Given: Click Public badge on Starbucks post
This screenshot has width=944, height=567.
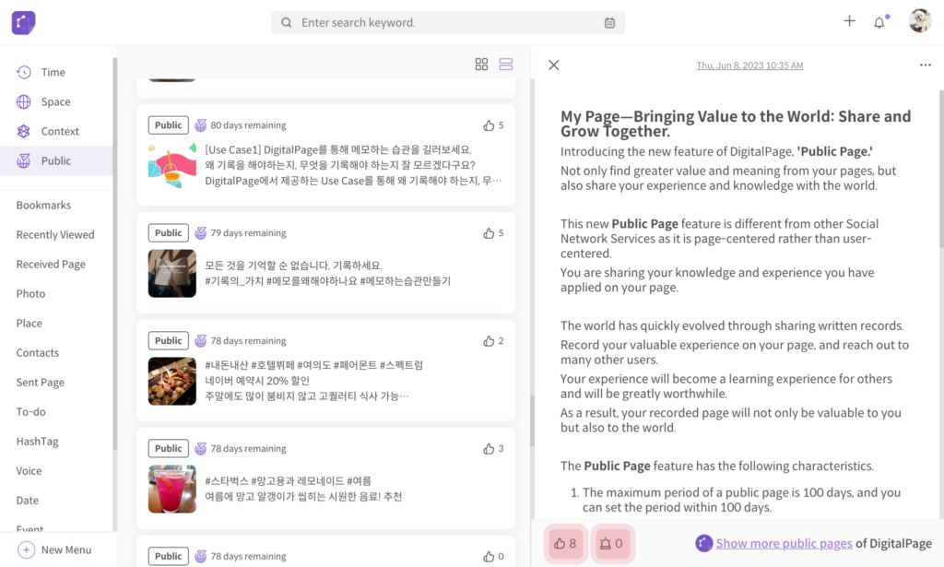Looking at the screenshot, I should tap(168, 448).
